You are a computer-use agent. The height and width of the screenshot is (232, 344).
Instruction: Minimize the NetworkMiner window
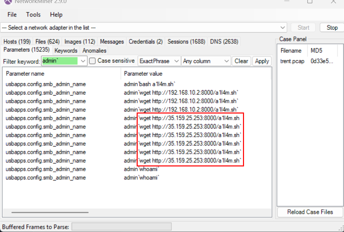[x=287, y=1]
